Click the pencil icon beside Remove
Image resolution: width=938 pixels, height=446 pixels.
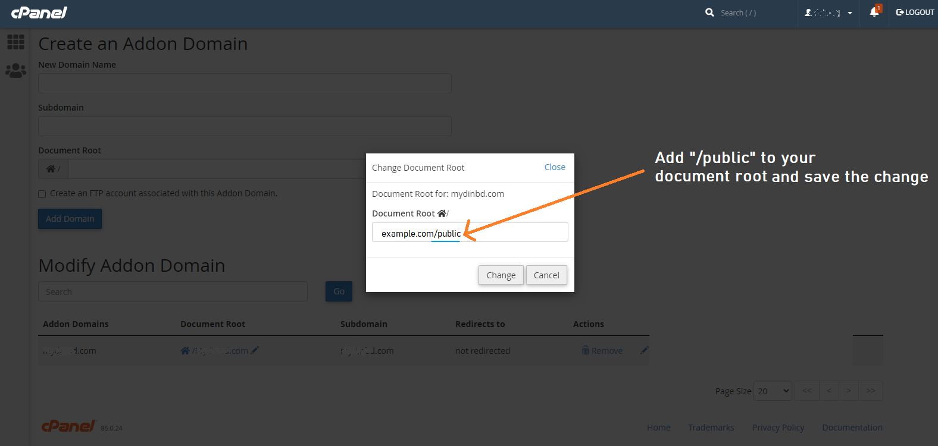click(644, 350)
